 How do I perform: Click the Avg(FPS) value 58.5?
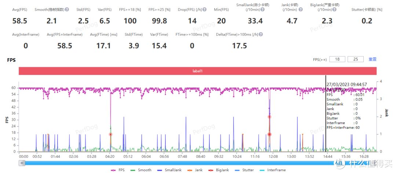20,21
